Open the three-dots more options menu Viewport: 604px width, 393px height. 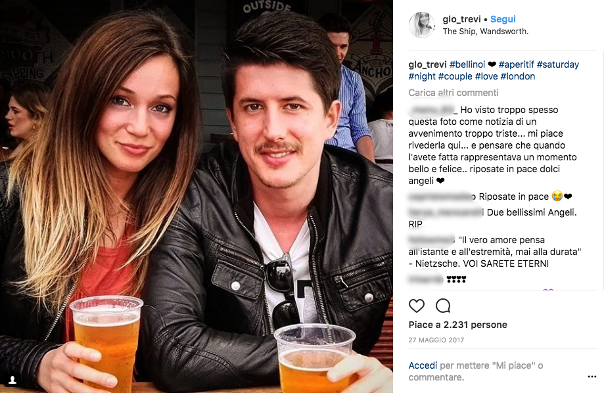click(592, 377)
